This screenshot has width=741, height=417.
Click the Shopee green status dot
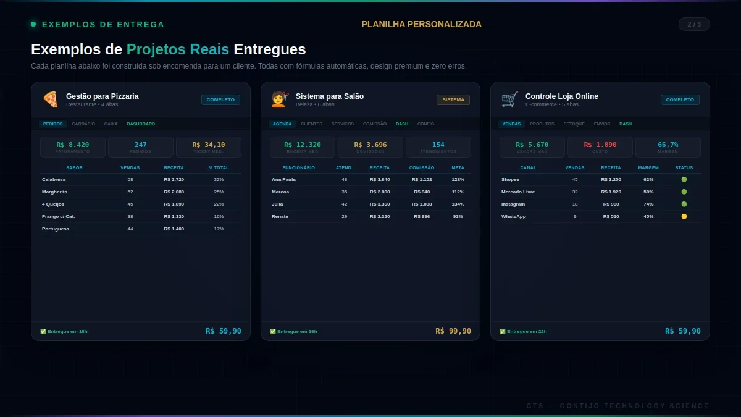pyautogui.click(x=684, y=179)
